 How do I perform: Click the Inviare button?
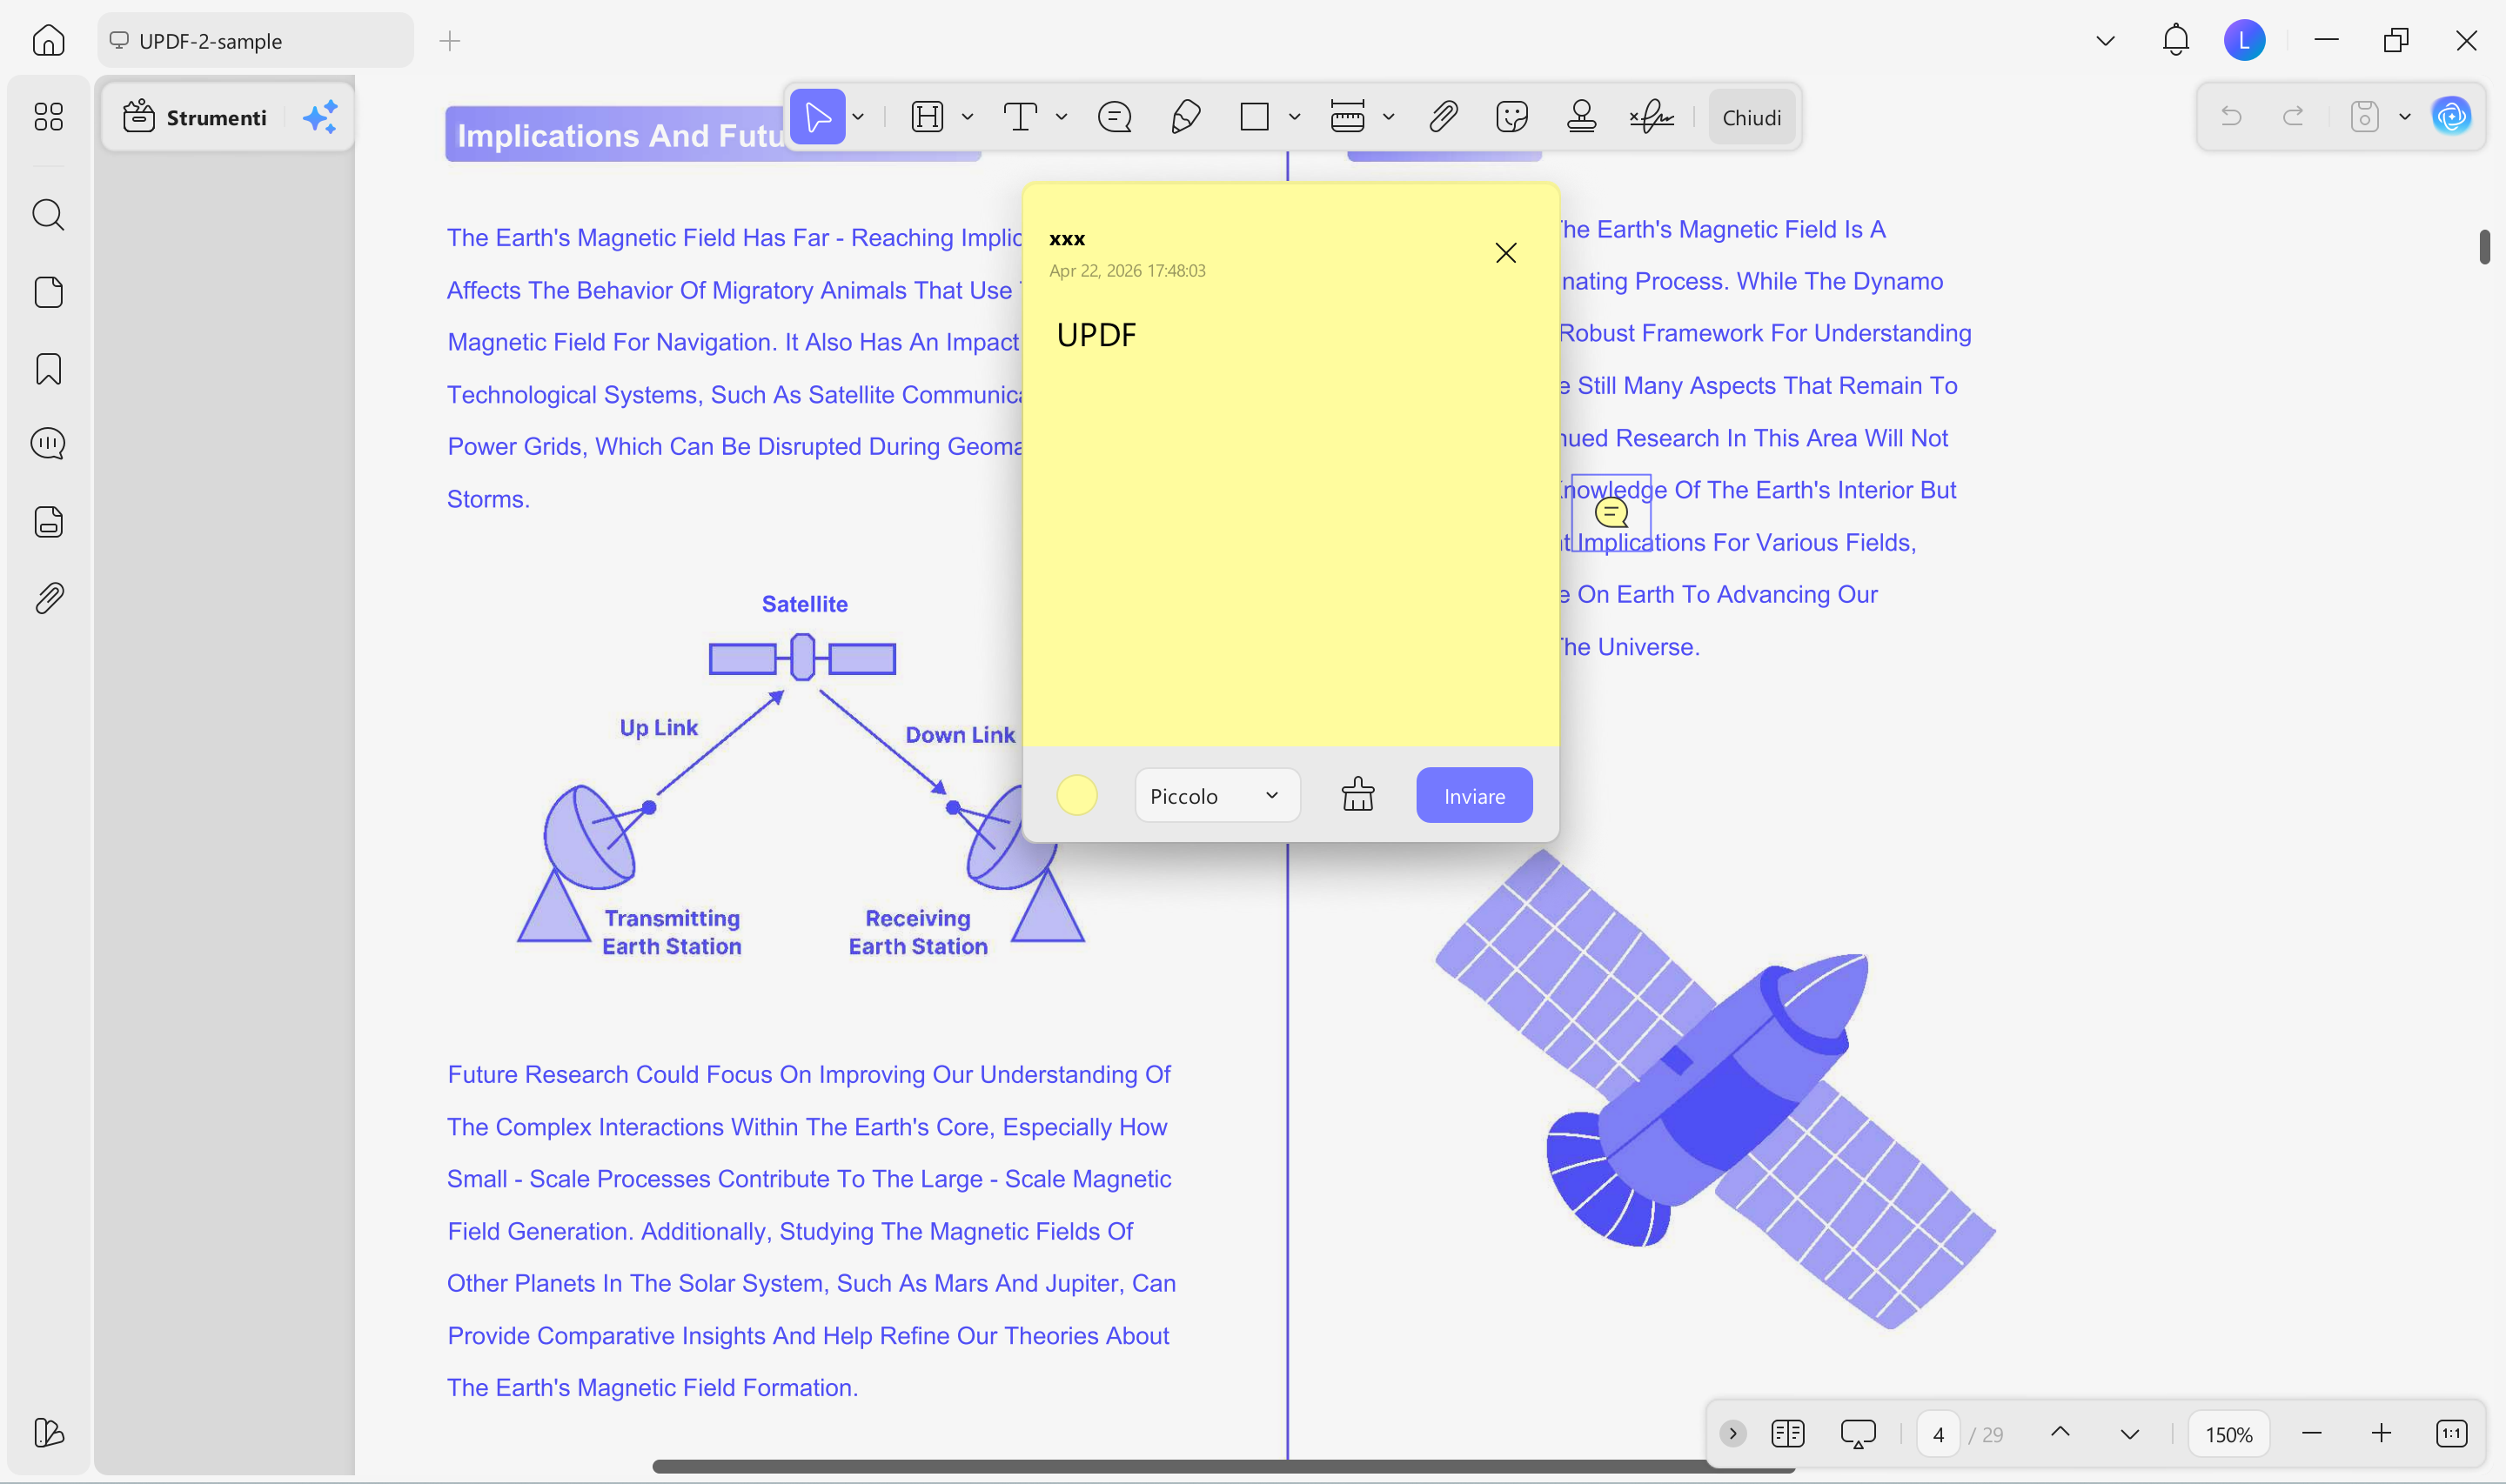(1474, 796)
